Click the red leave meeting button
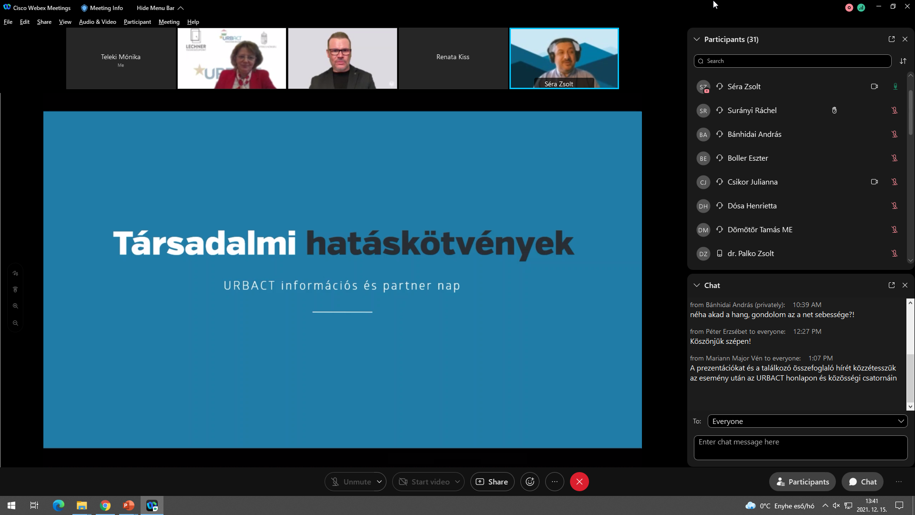915x515 pixels. coord(579,482)
